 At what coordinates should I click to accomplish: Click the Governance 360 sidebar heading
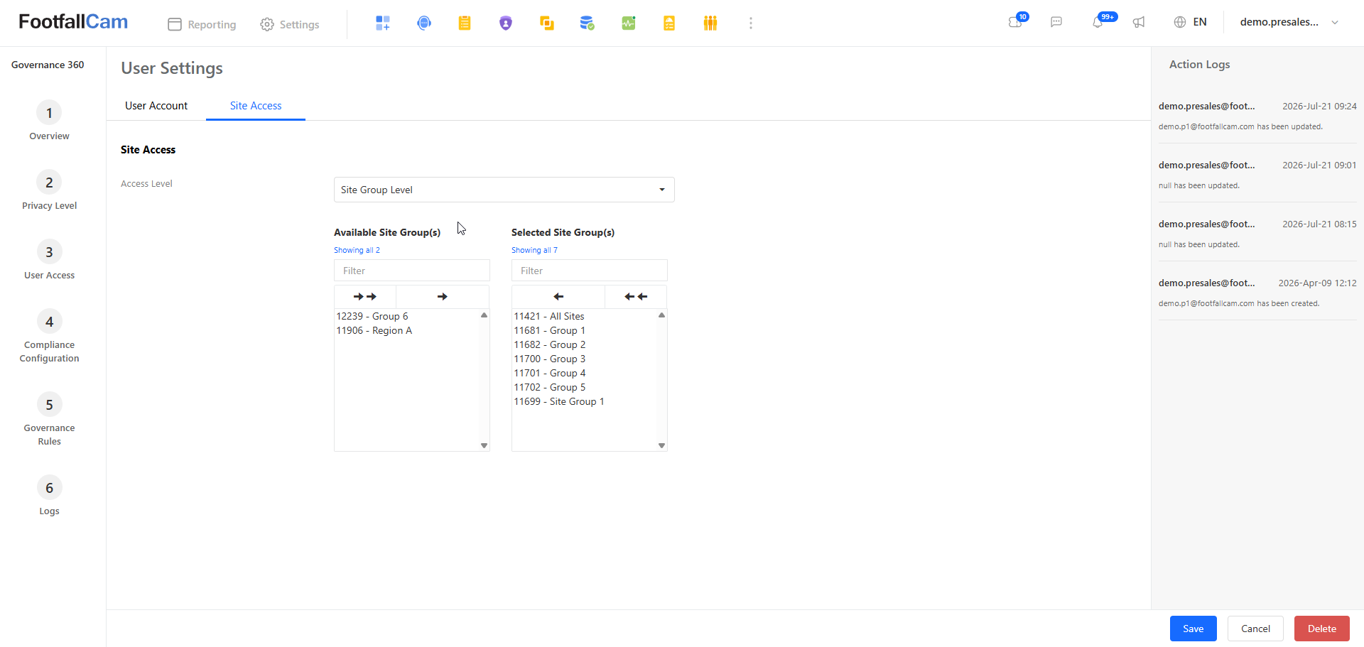coord(48,65)
